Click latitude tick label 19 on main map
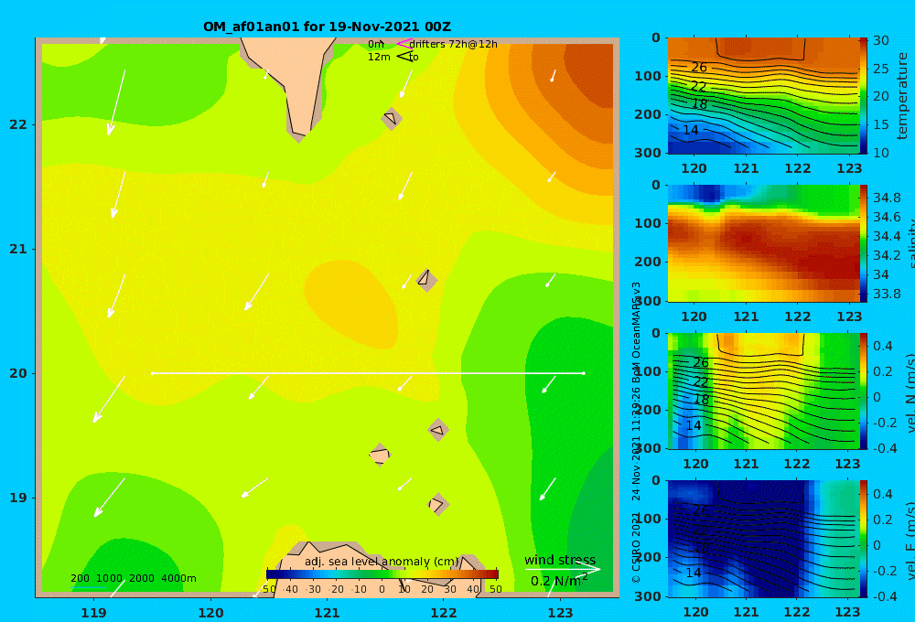 (18, 498)
